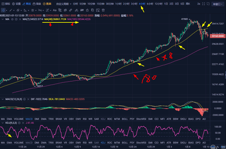Image resolution: width=226 pixels, height=149 pixels.
Task: Switch to the 4小时 timeframe
Action: click(x=142, y=4)
